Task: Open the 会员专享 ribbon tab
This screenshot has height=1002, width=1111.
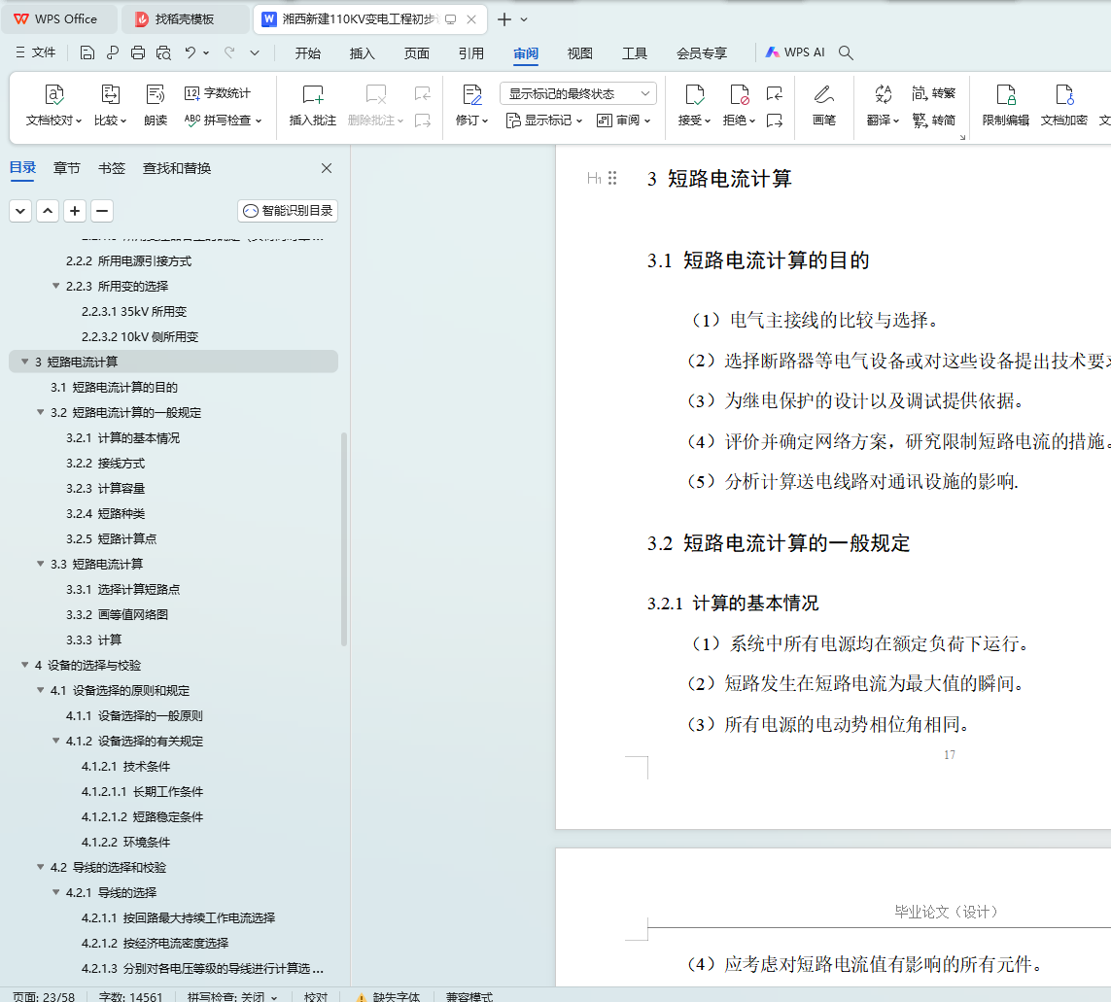Action: tap(702, 53)
